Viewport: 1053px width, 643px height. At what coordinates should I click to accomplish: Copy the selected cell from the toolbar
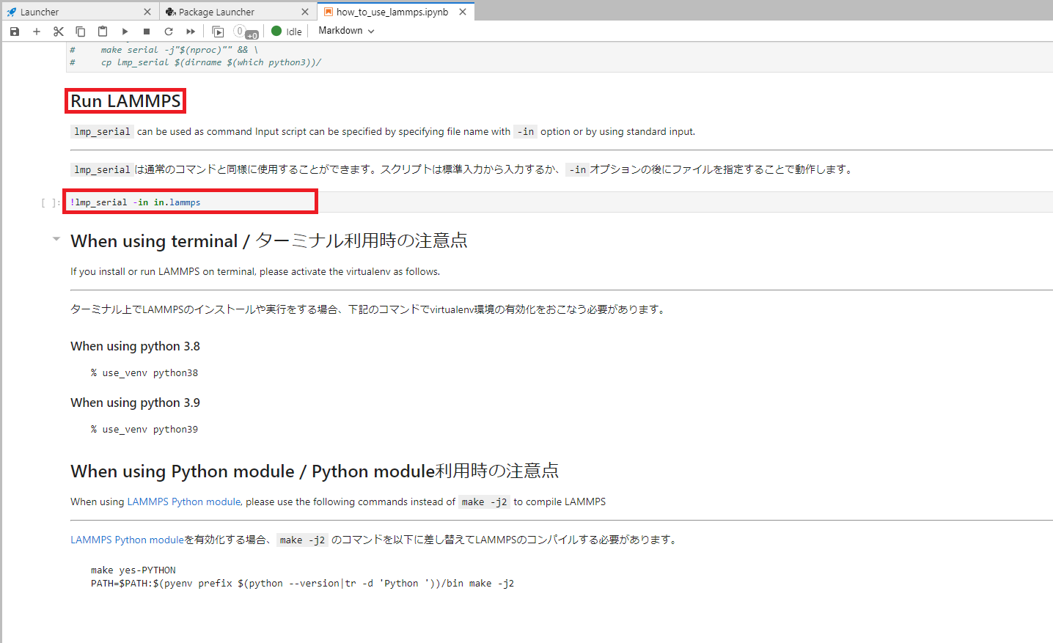point(81,32)
